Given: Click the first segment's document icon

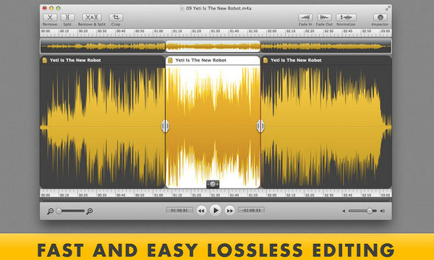Looking at the screenshot, I should click(45, 60).
